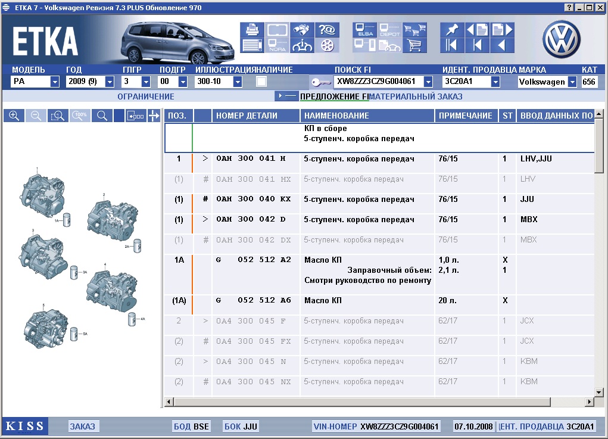Click the key icon beside ПОИСК FI
Image resolution: width=608 pixels, height=439 pixels.
pos(320,82)
